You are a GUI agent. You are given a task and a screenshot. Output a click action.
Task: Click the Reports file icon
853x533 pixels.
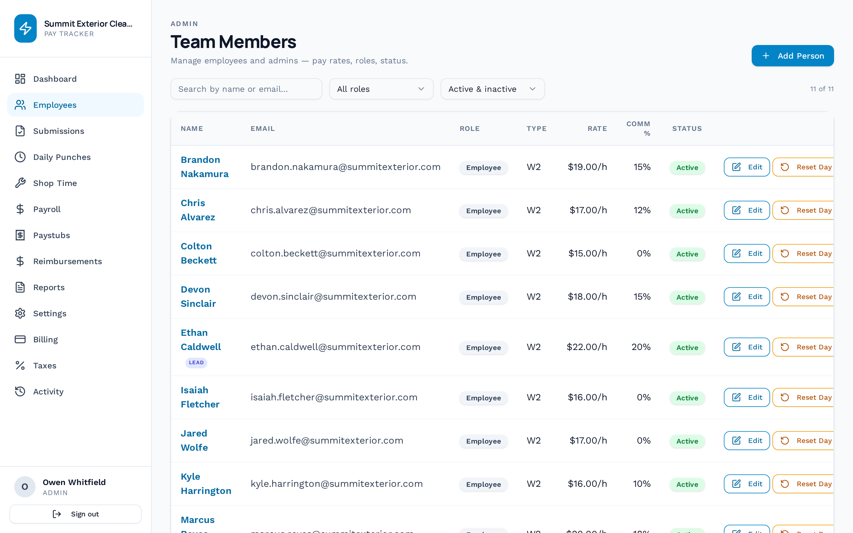[x=20, y=287]
